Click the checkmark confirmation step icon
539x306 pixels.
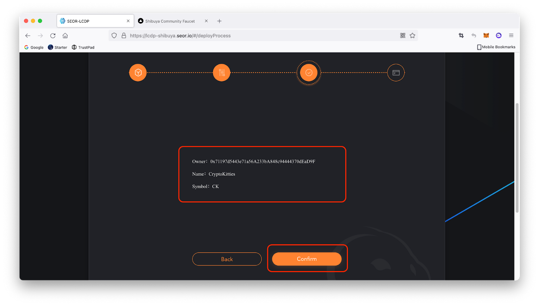coord(309,72)
